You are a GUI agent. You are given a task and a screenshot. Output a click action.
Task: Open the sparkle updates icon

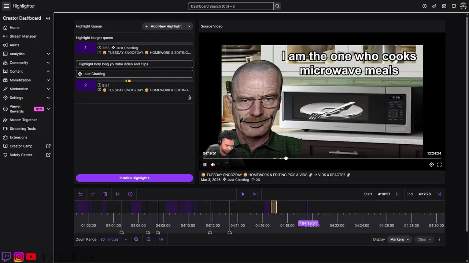coord(434,6)
